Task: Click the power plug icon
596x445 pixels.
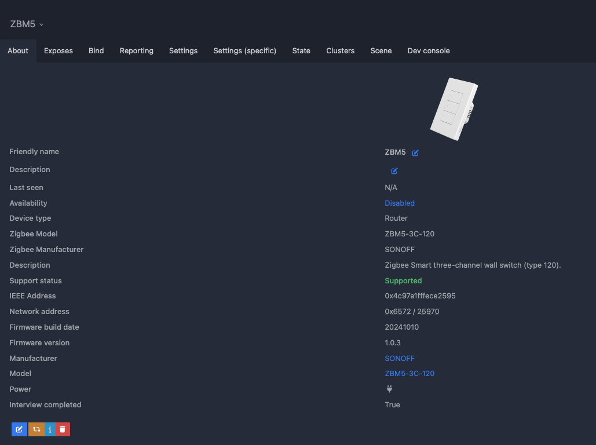Action: (x=389, y=389)
